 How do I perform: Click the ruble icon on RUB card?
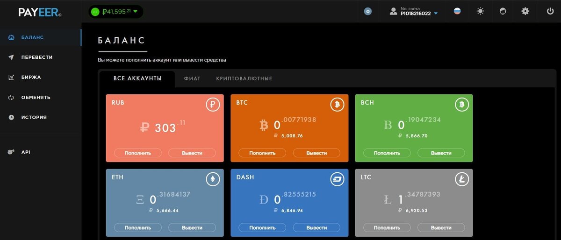click(213, 105)
